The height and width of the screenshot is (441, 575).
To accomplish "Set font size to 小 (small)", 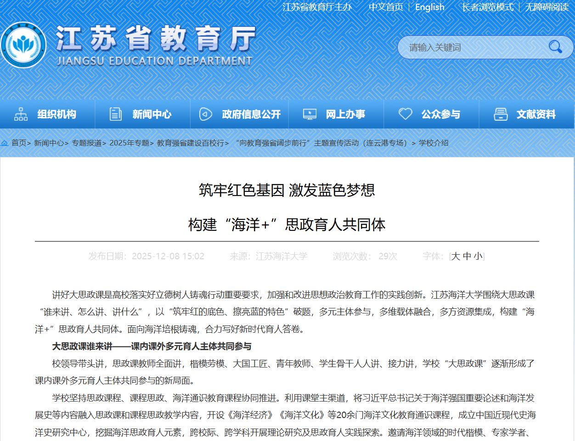I will pos(478,256).
